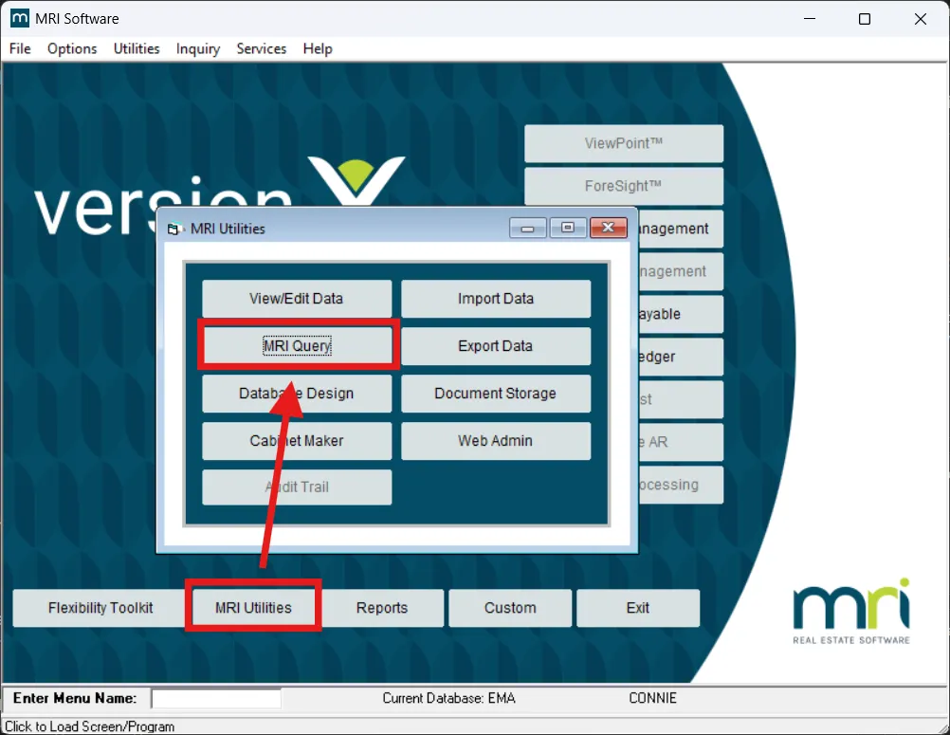The height and width of the screenshot is (735, 950).
Task: Click the partially hidden Ledger button
Action: pos(681,357)
